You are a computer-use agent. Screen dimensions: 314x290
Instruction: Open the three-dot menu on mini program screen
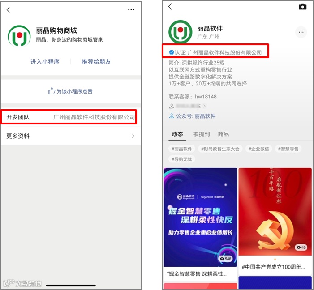point(131,9)
